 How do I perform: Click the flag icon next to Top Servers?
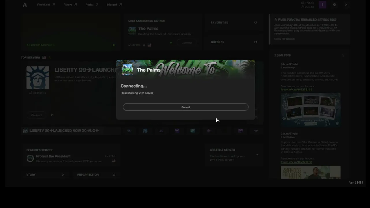point(44,57)
